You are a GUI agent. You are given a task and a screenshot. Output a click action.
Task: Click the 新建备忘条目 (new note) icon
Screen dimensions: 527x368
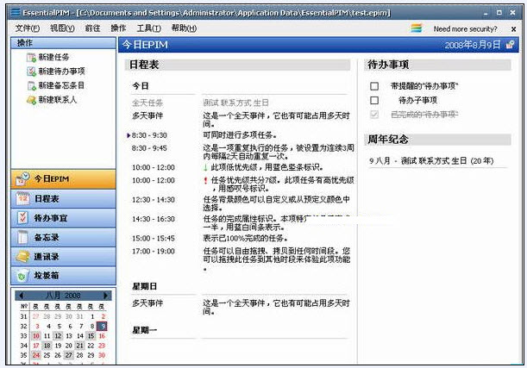coord(31,85)
